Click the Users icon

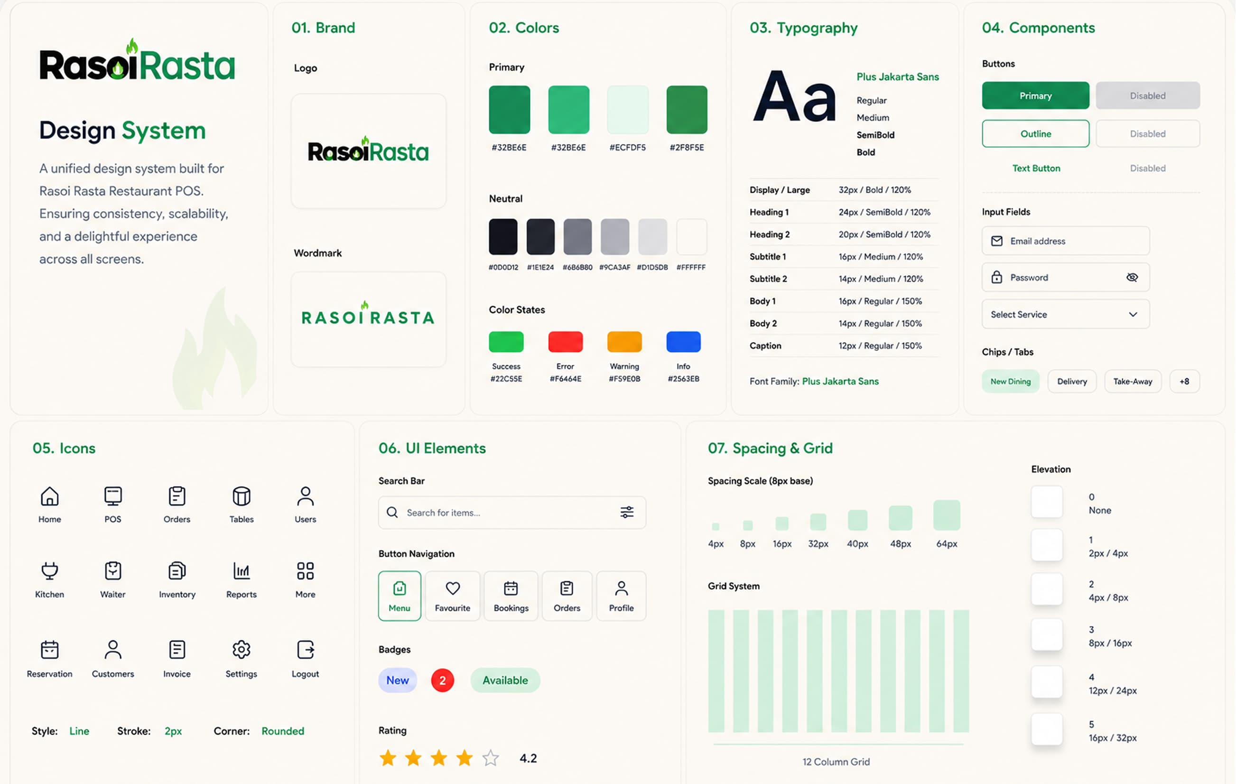click(306, 496)
